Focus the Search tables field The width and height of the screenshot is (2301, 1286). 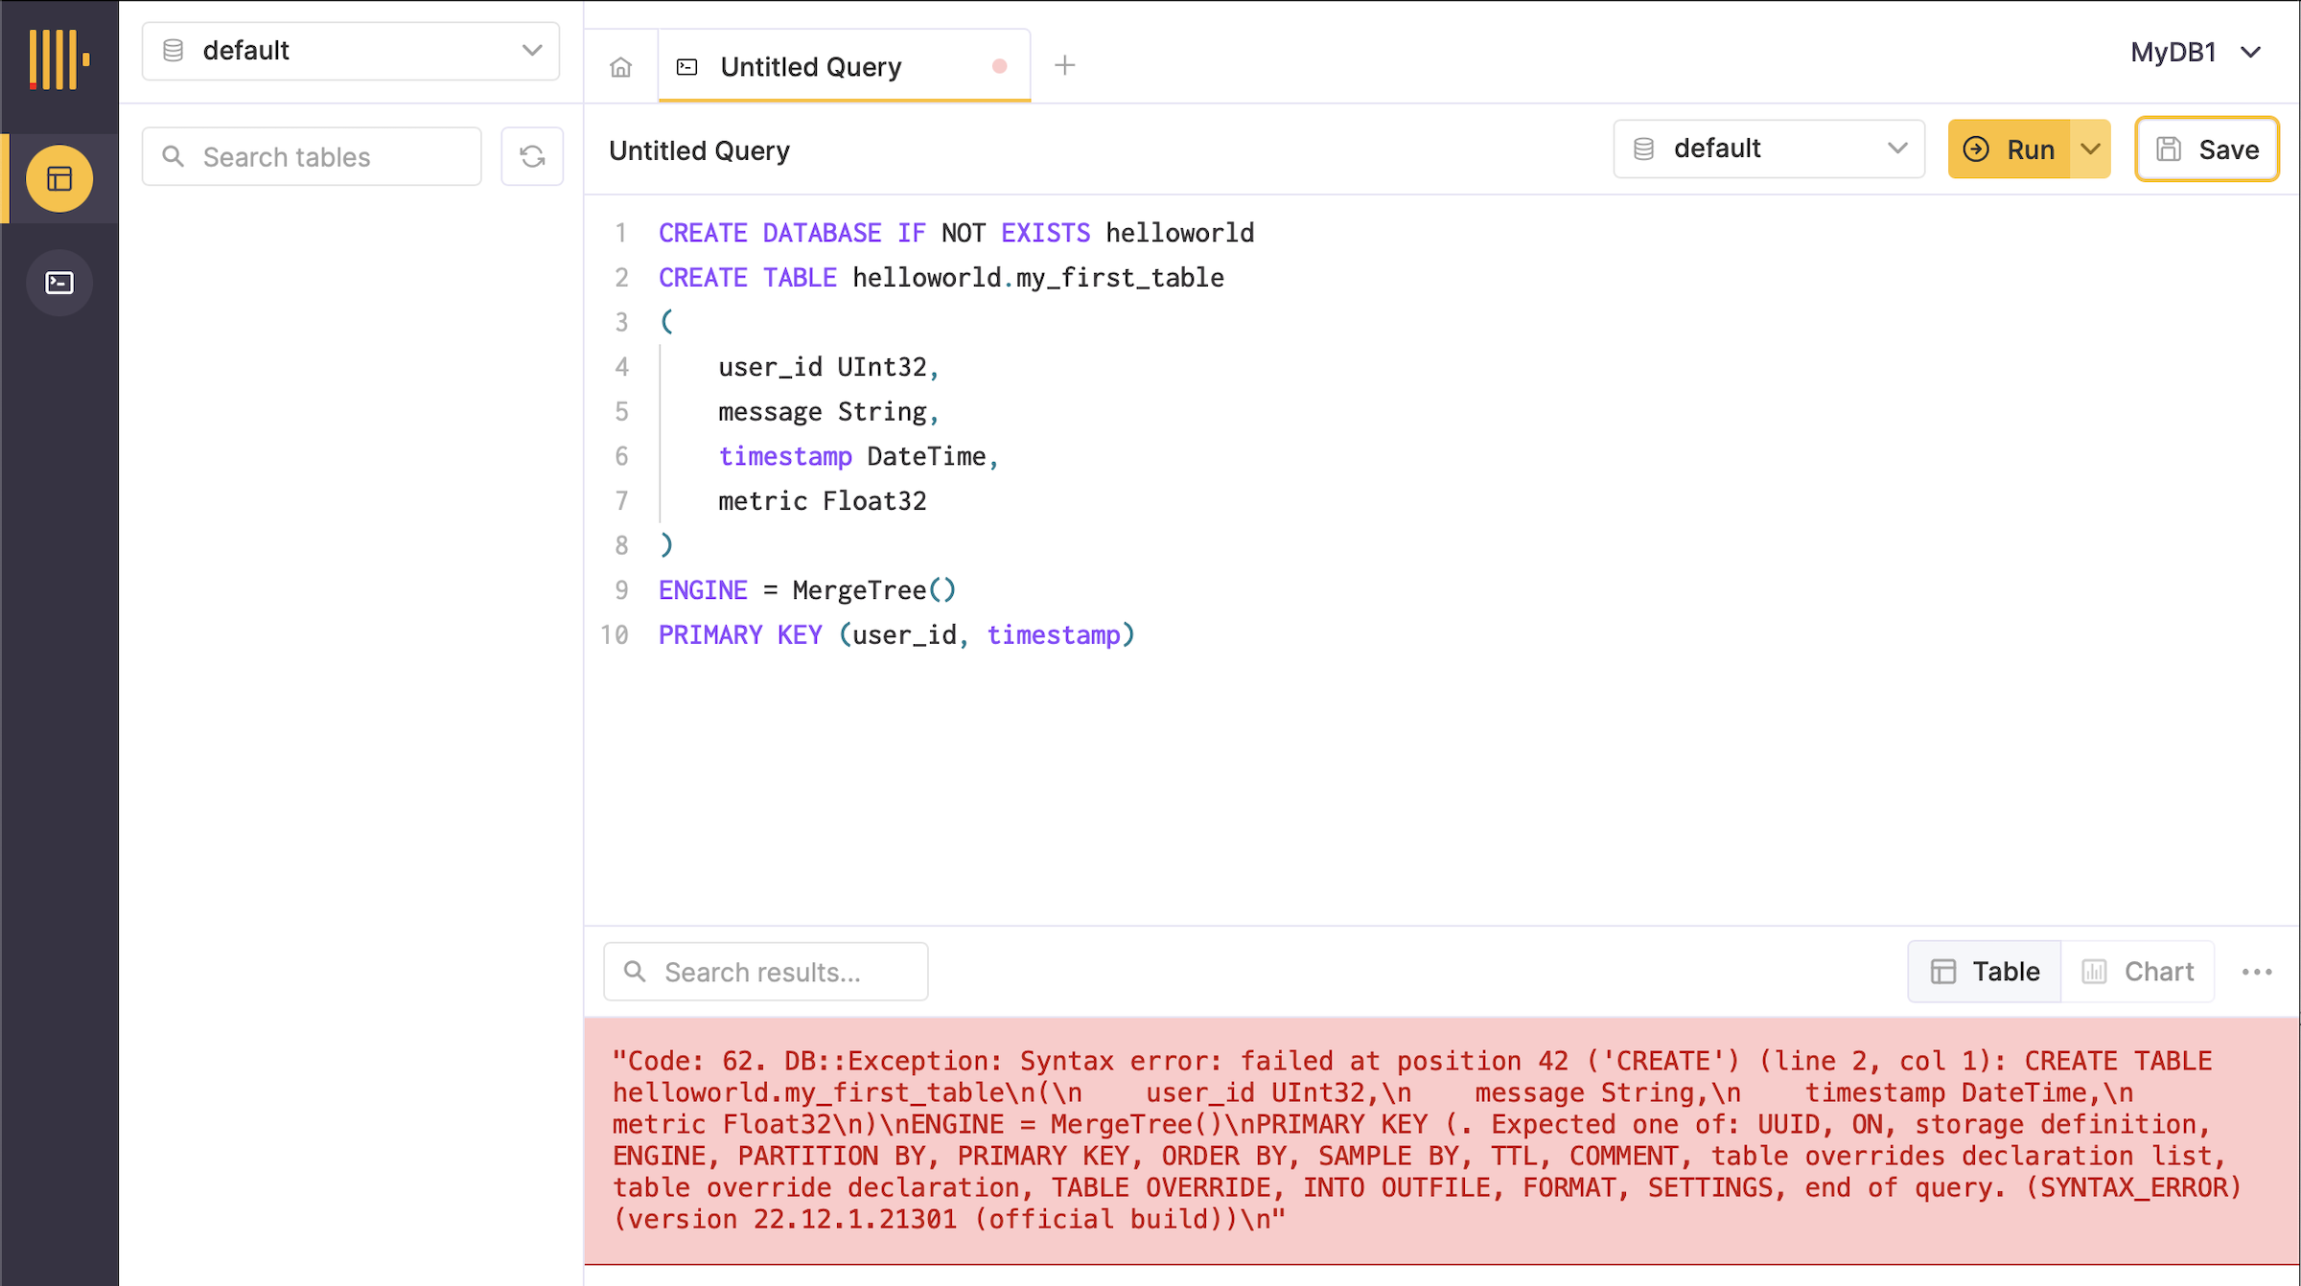(312, 156)
